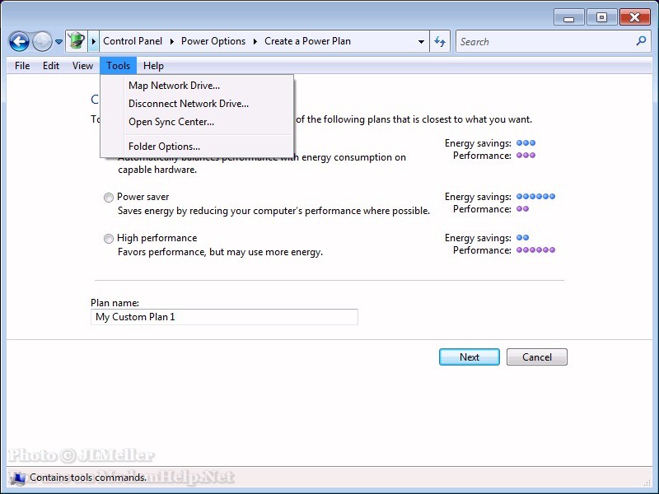Click the 'High performance' label text
Image resolution: width=659 pixels, height=494 pixels.
point(157,238)
